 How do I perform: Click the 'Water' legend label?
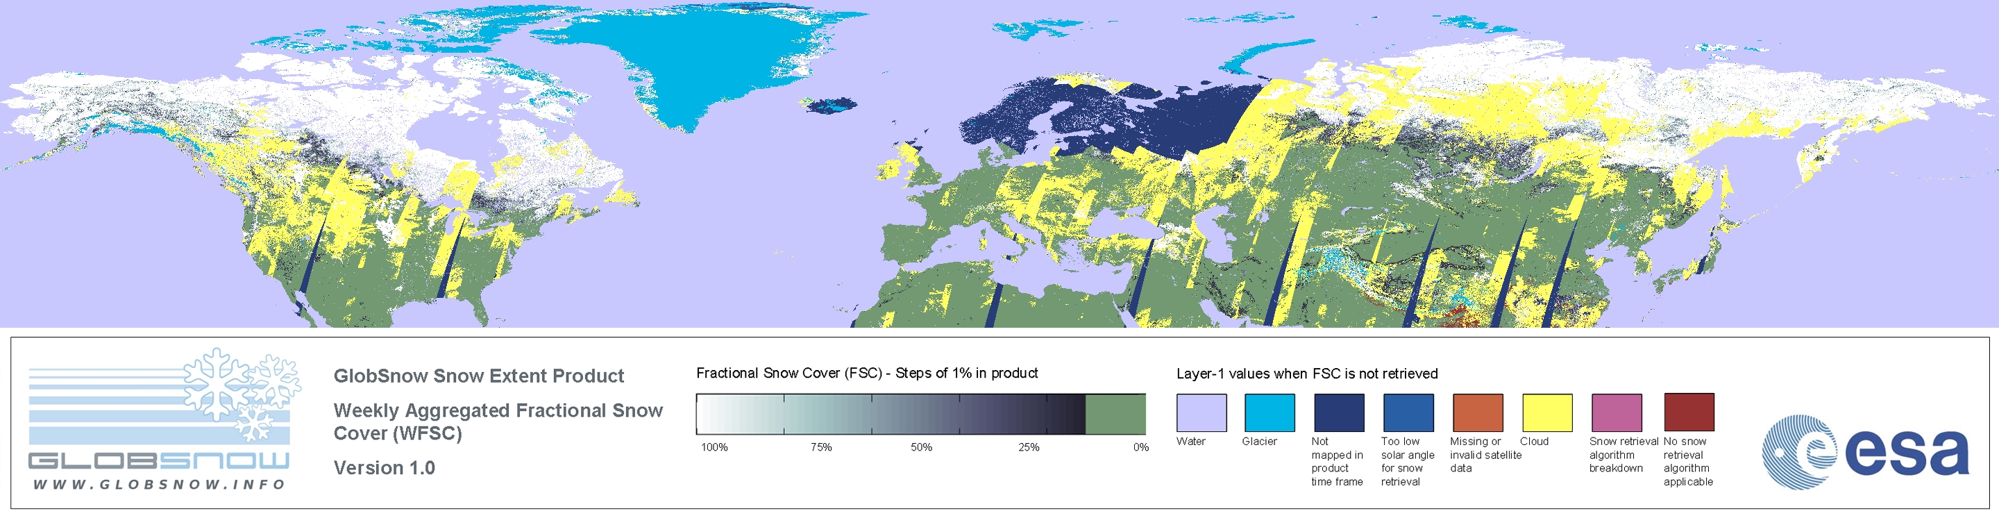[x=1191, y=441]
